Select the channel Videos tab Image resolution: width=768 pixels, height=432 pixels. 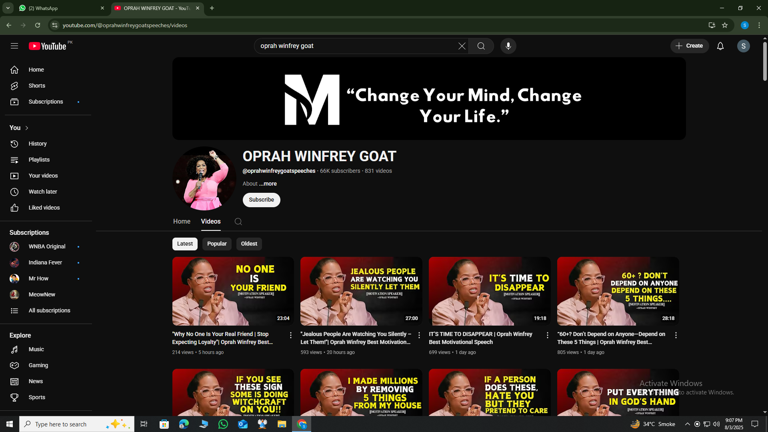[x=211, y=222]
